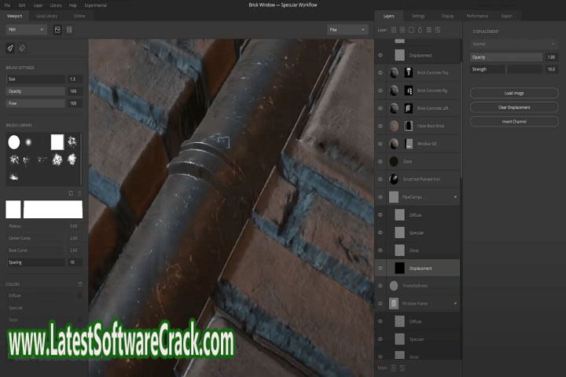Screen dimensions: 566x377
Task: Choose the soft round brush preset
Action: [x=28, y=141]
